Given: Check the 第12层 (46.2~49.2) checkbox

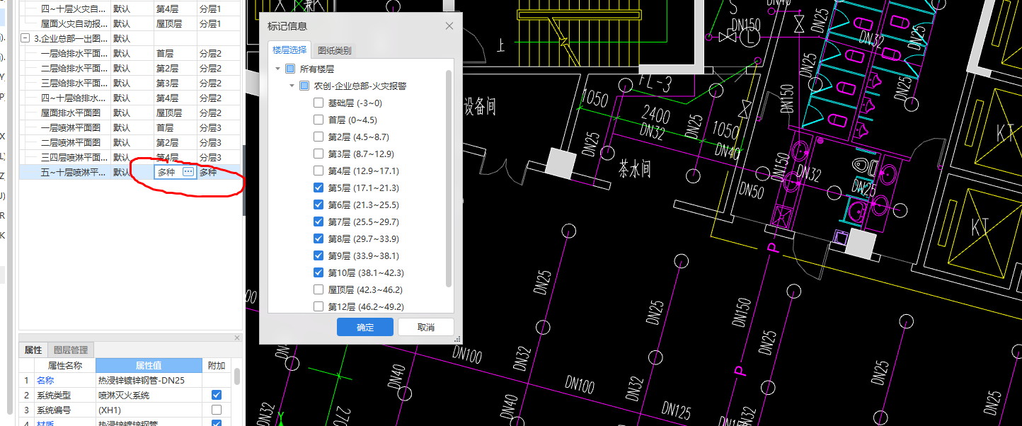Looking at the screenshot, I should pyautogui.click(x=318, y=307).
